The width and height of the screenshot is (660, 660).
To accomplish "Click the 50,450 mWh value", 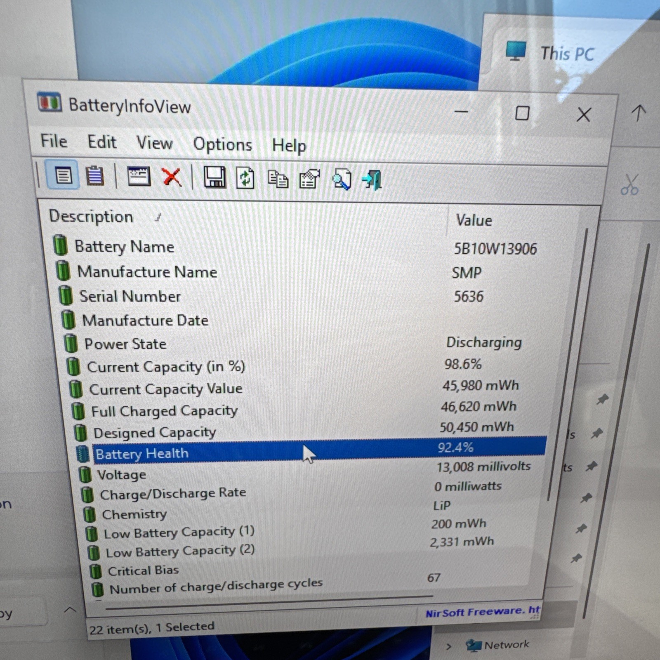I will click(x=476, y=427).
